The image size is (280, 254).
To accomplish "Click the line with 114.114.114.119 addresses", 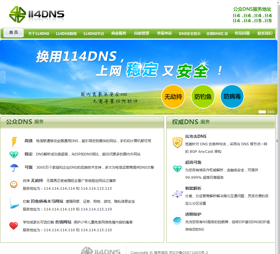I will click(x=67, y=209).
